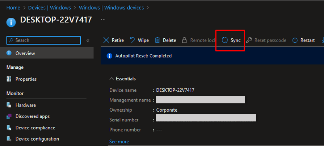Click the Essentials heading text
Image resolution: width=324 pixels, height=146 pixels.
126,78
